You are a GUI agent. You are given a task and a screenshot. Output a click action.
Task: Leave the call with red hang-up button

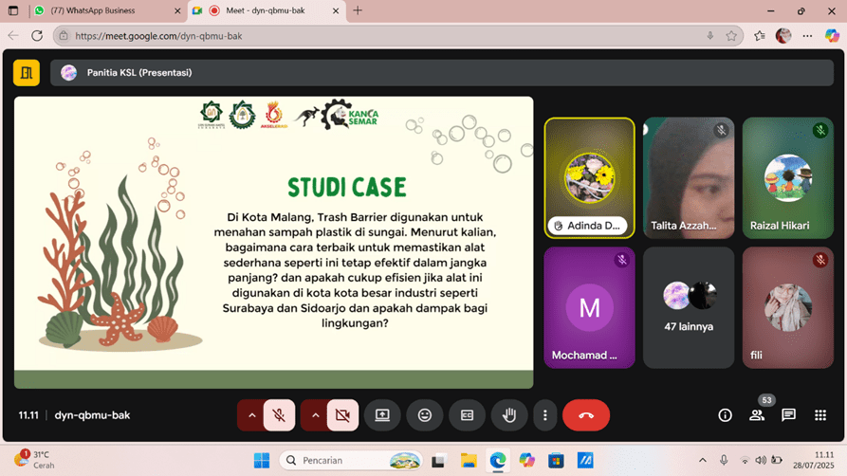coord(586,415)
